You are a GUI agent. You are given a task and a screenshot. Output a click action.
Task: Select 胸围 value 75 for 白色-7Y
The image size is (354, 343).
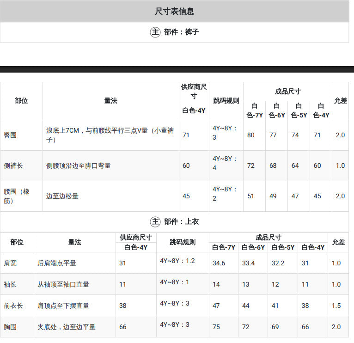point(216,327)
